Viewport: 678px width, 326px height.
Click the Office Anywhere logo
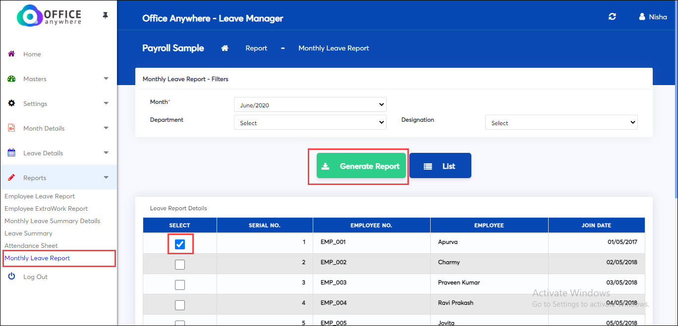click(x=49, y=16)
